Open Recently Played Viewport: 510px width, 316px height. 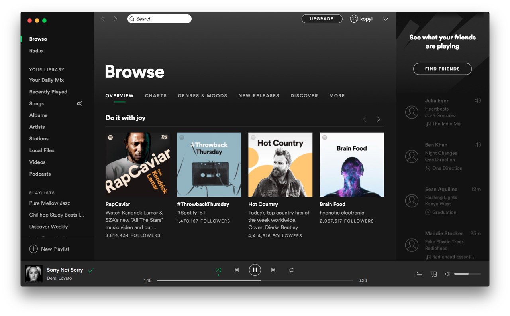click(48, 92)
